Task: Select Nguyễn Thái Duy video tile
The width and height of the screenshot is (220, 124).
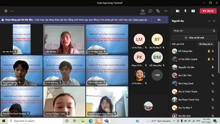Action: (22, 71)
